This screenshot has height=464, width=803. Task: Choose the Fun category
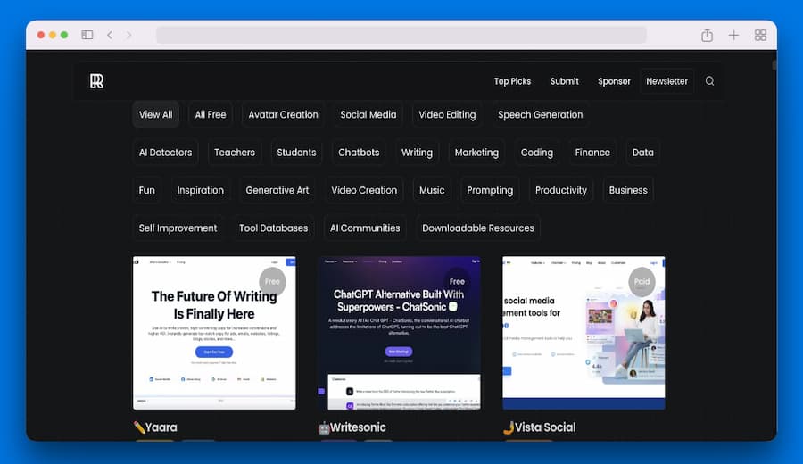pyautogui.click(x=146, y=191)
